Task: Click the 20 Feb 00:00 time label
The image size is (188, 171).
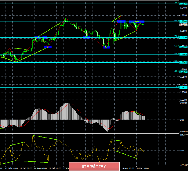Action: click(x=40, y=168)
